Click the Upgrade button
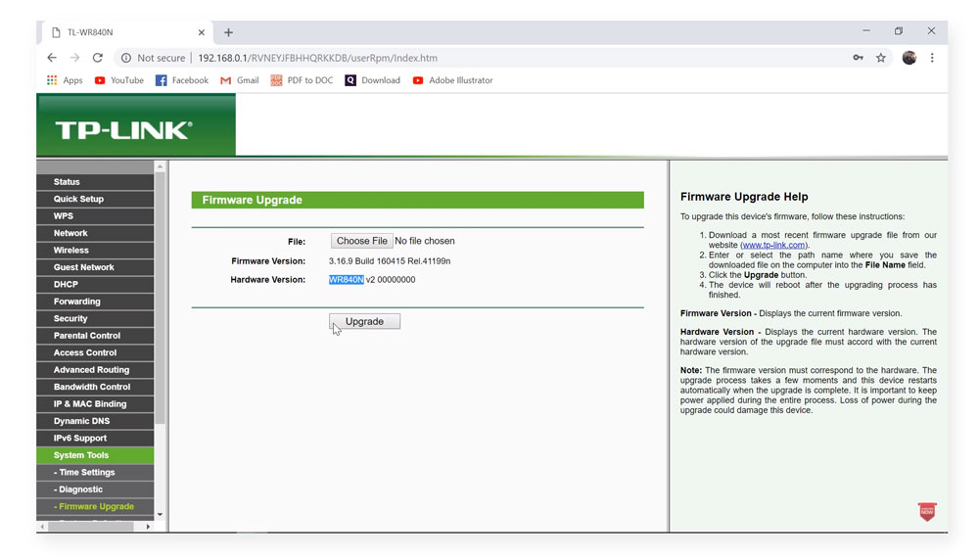 (x=364, y=321)
